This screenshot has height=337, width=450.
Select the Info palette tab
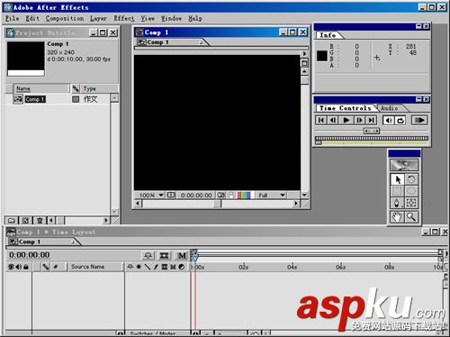click(328, 35)
